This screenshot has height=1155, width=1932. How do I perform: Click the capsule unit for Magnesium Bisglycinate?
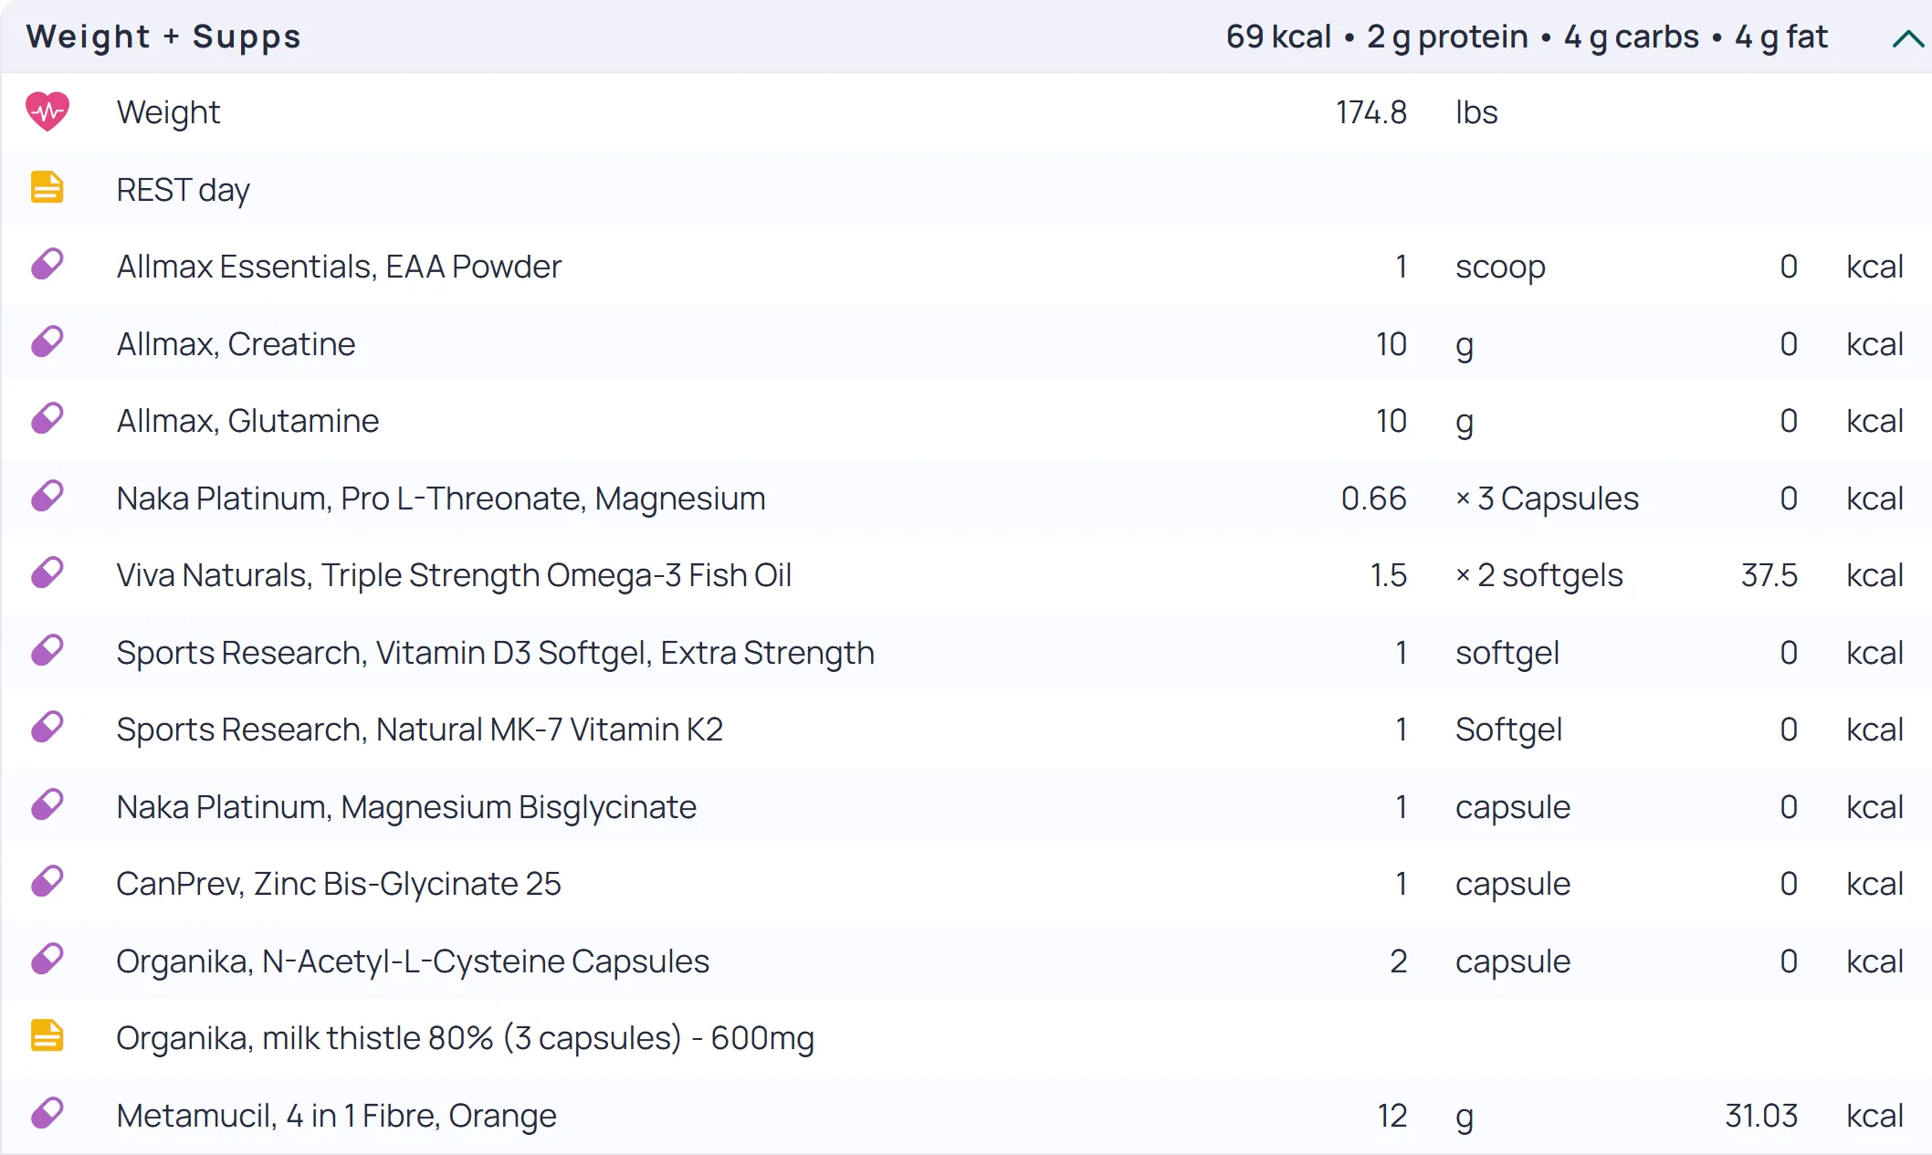[x=1513, y=807]
